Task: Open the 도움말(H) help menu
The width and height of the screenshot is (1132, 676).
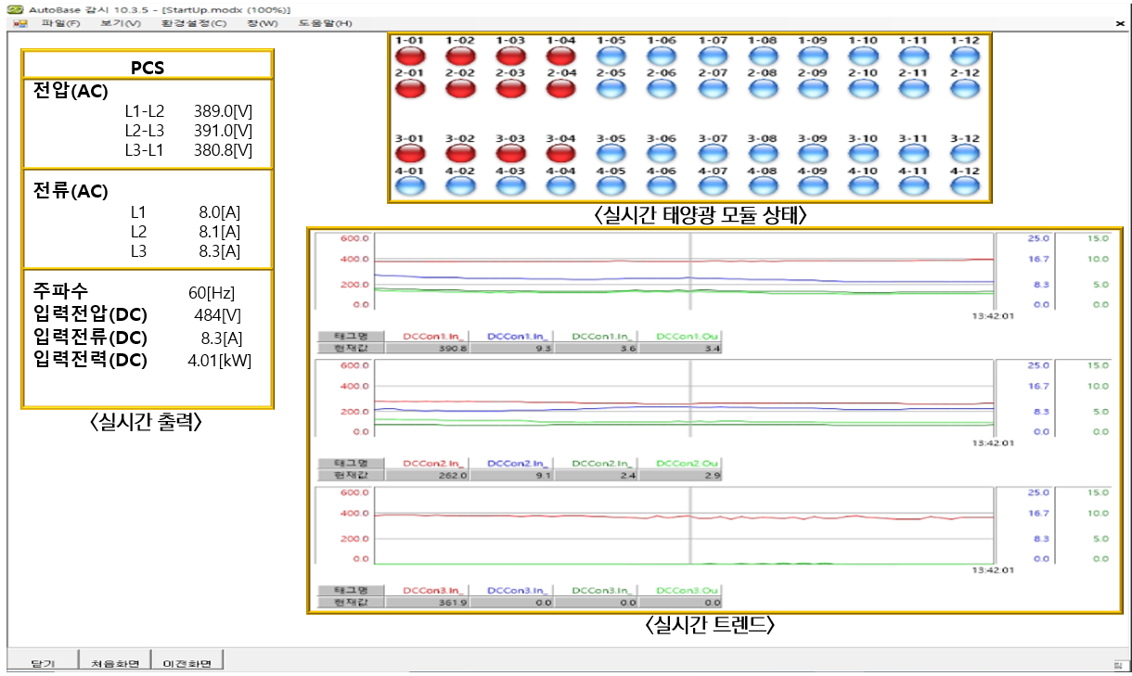Action: click(325, 23)
